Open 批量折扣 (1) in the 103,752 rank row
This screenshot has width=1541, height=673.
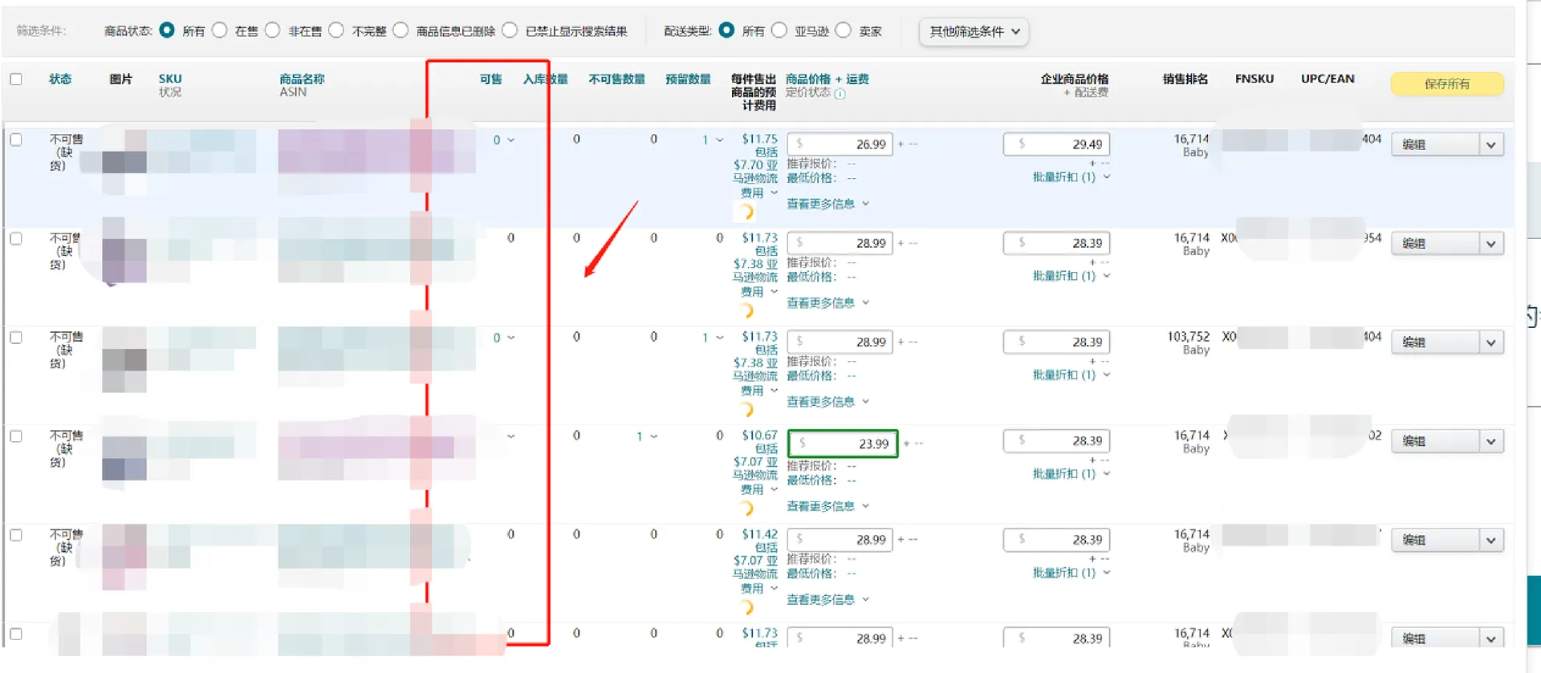coord(1071,375)
